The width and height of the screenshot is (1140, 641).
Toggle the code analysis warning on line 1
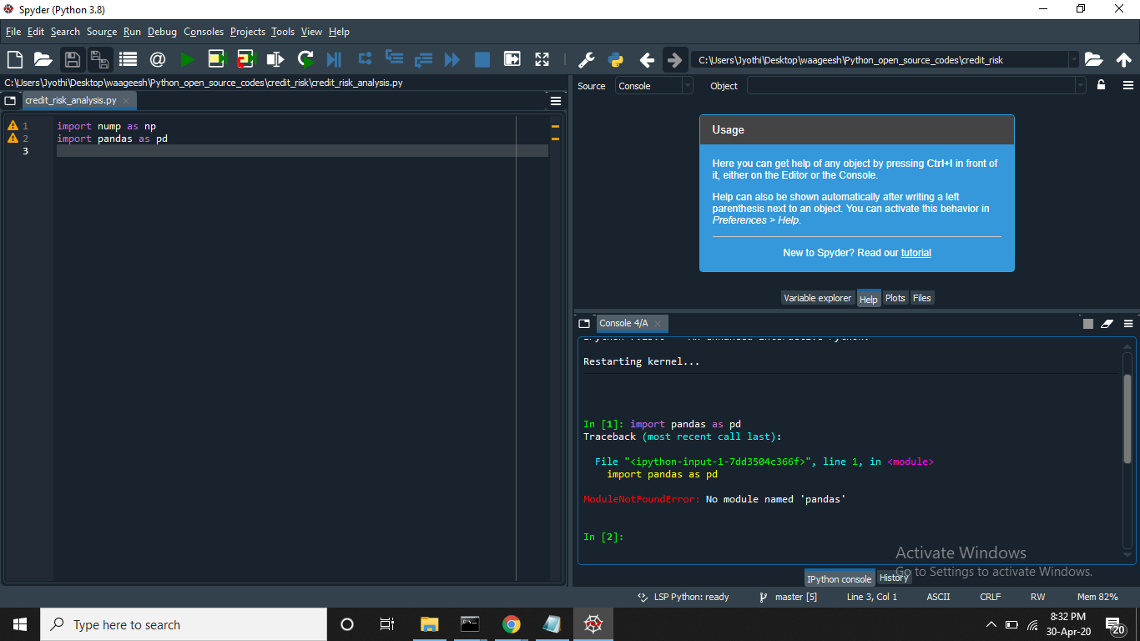click(12, 125)
